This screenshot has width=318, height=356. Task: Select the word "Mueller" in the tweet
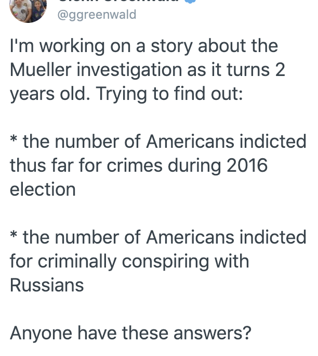41,69
